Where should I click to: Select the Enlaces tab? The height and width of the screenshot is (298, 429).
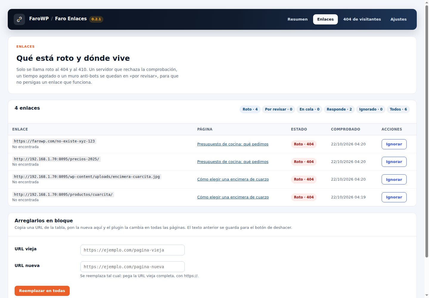pyautogui.click(x=325, y=19)
